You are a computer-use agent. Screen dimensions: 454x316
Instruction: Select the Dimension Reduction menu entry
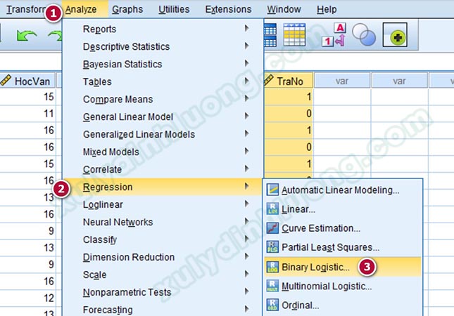click(163, 257)
